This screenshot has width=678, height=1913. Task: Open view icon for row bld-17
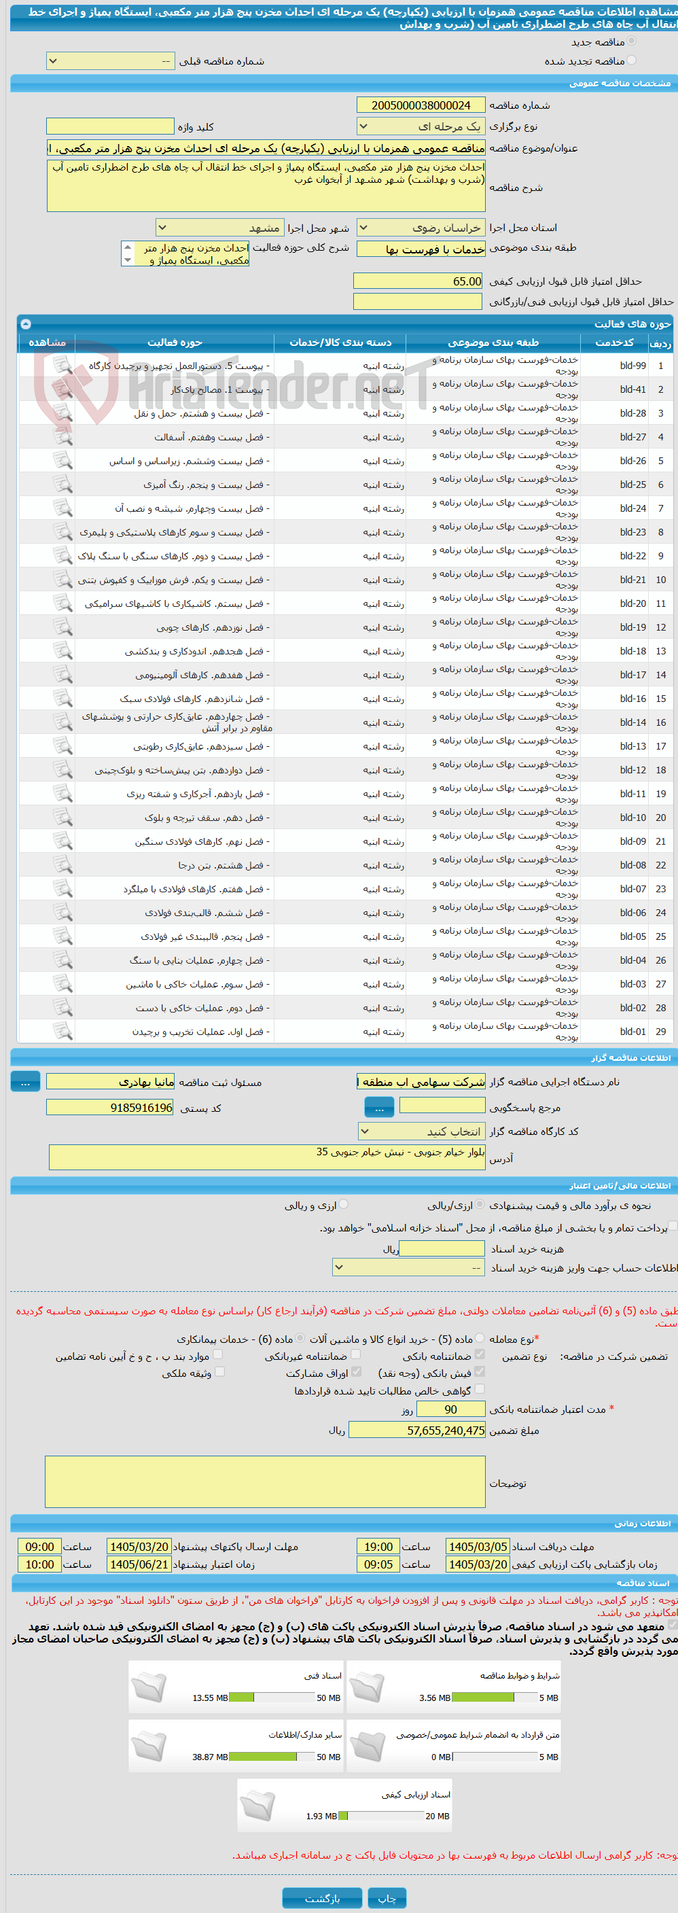[x=63, y=674]
